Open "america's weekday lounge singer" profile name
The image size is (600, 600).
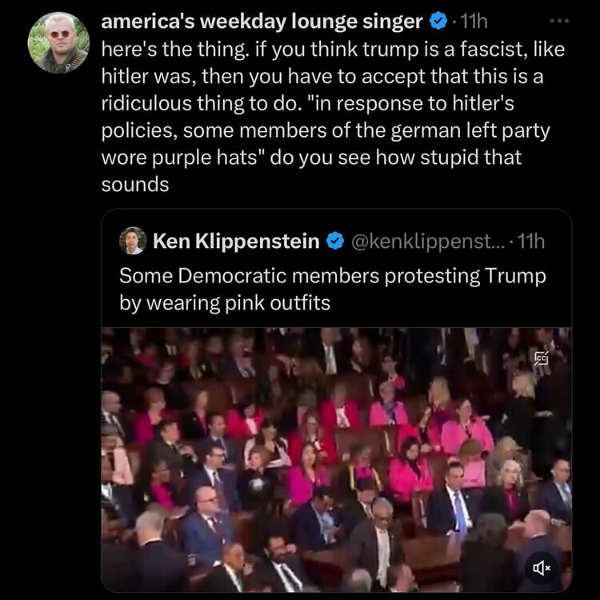click(x=262, y=22)
